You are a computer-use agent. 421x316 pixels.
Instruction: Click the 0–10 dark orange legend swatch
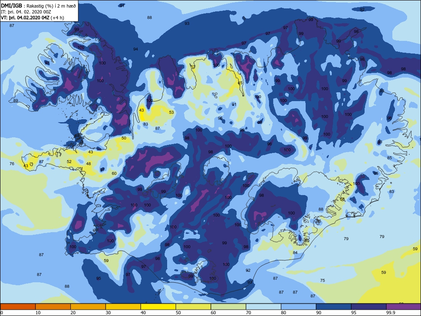click(x=18, y=307)
